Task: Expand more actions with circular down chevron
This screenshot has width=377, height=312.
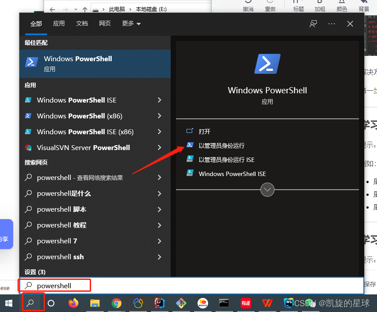Action: click(x=267, y=190)
